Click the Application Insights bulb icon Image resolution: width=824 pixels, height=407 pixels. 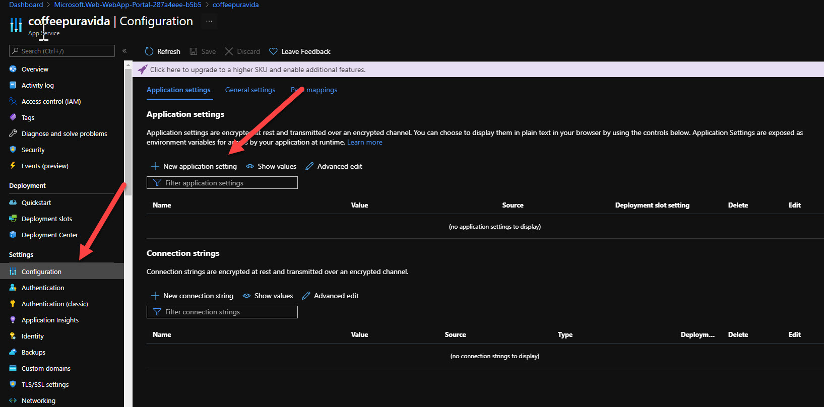pos(13,320)
